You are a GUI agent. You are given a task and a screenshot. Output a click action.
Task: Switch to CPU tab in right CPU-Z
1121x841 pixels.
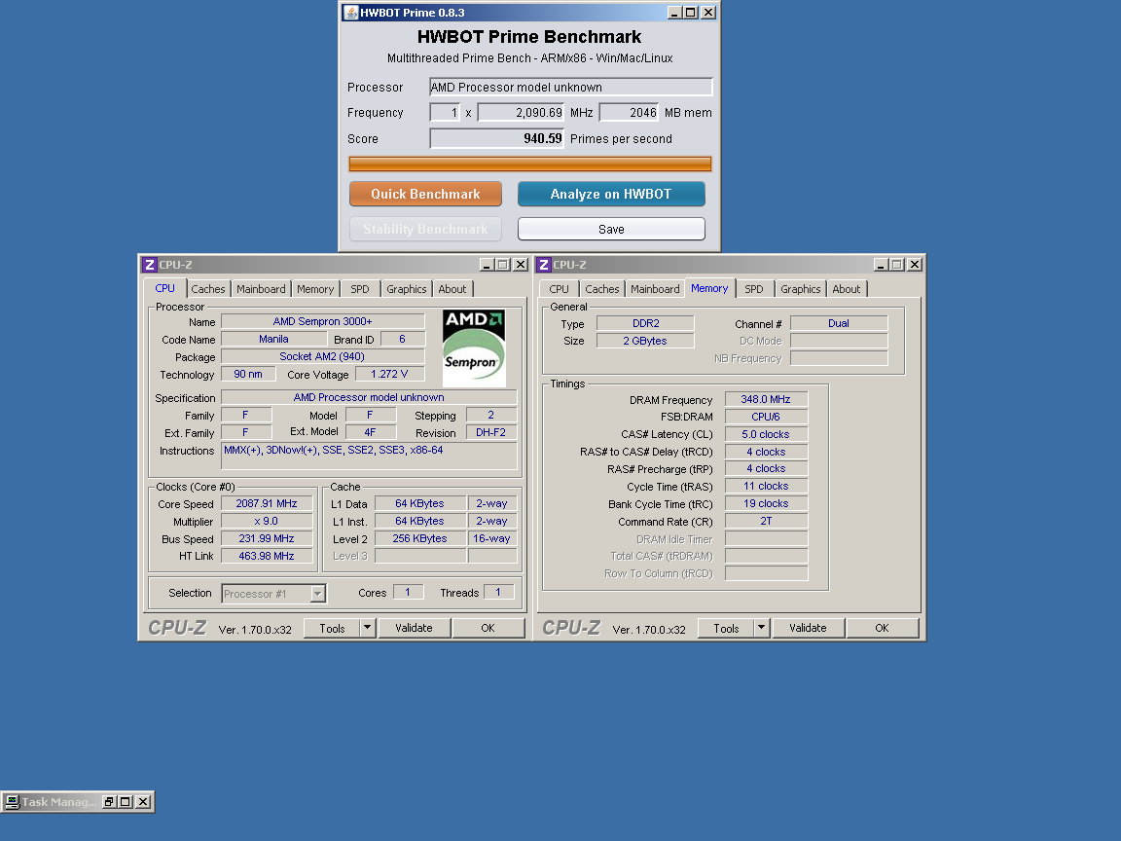click(x=560, y=289)
